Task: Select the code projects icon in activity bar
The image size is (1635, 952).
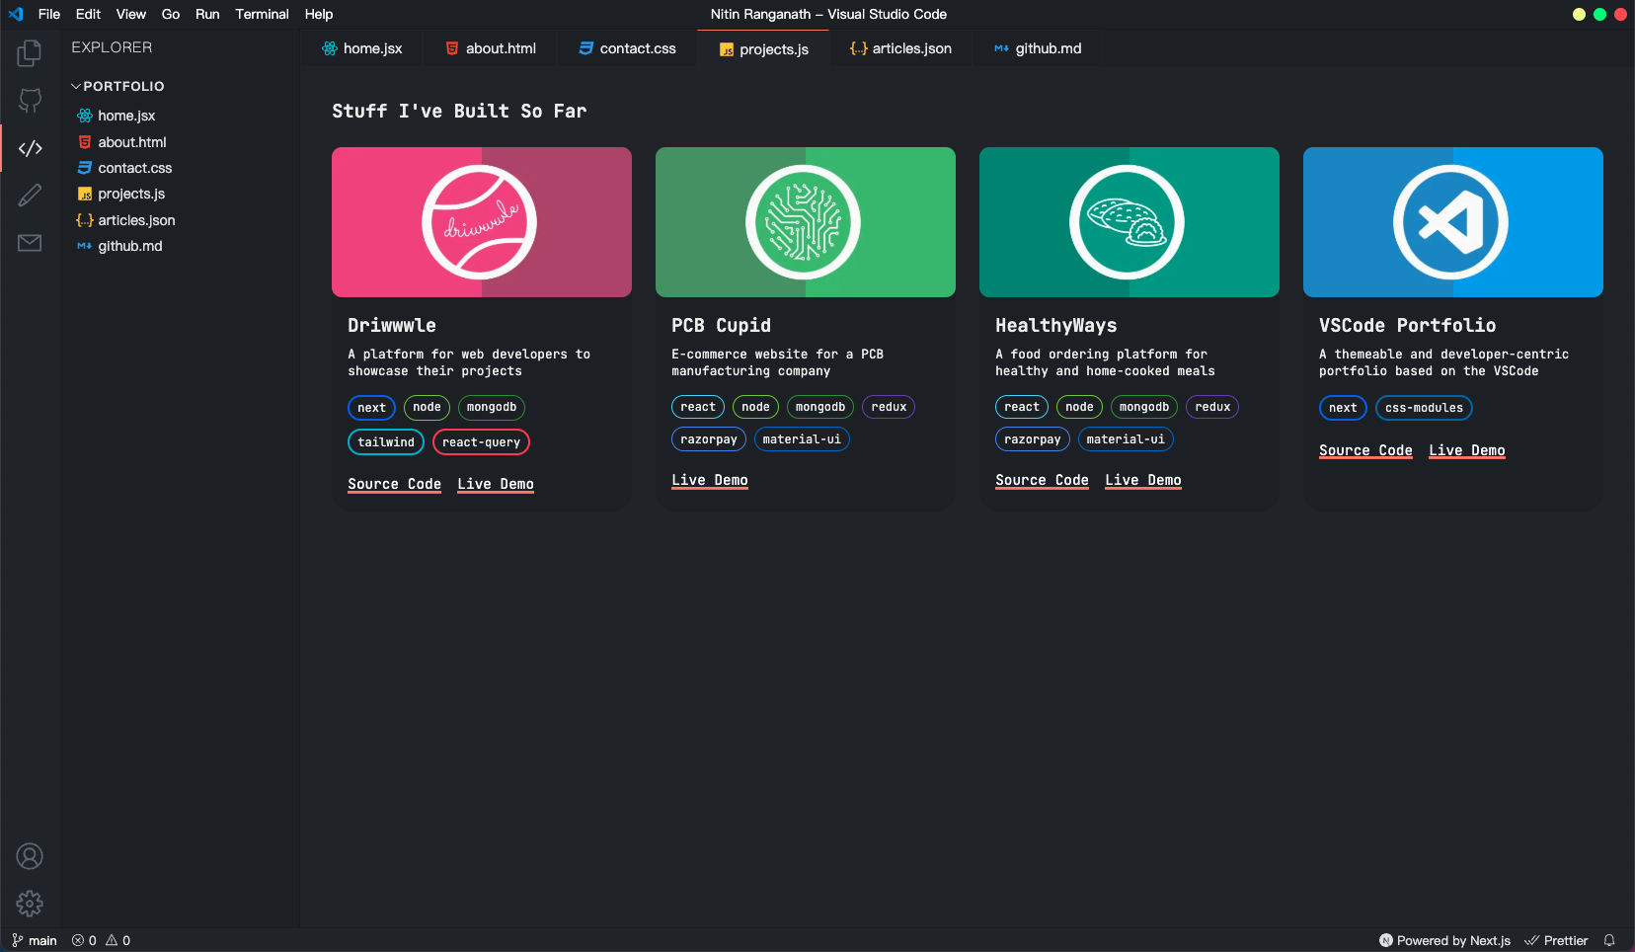Action: coord(30,148)
